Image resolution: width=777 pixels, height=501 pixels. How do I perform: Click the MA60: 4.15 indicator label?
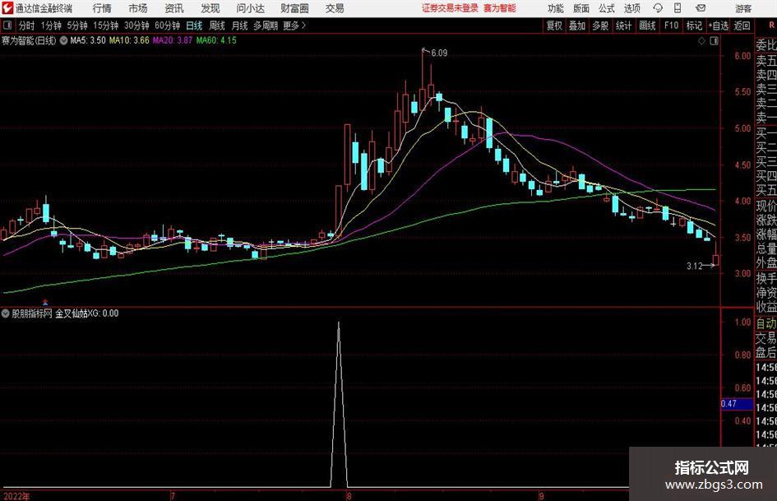tap(216, 40)
